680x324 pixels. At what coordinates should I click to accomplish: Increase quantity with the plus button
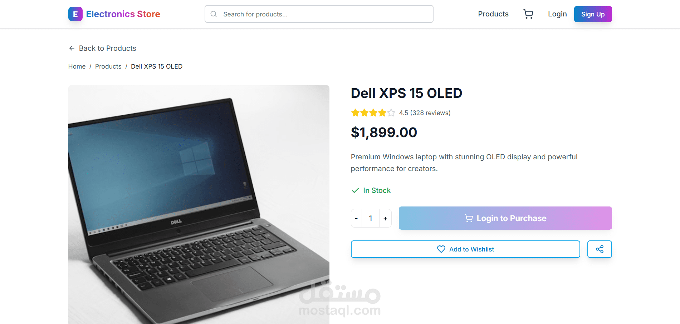click(x=385, y=218)
